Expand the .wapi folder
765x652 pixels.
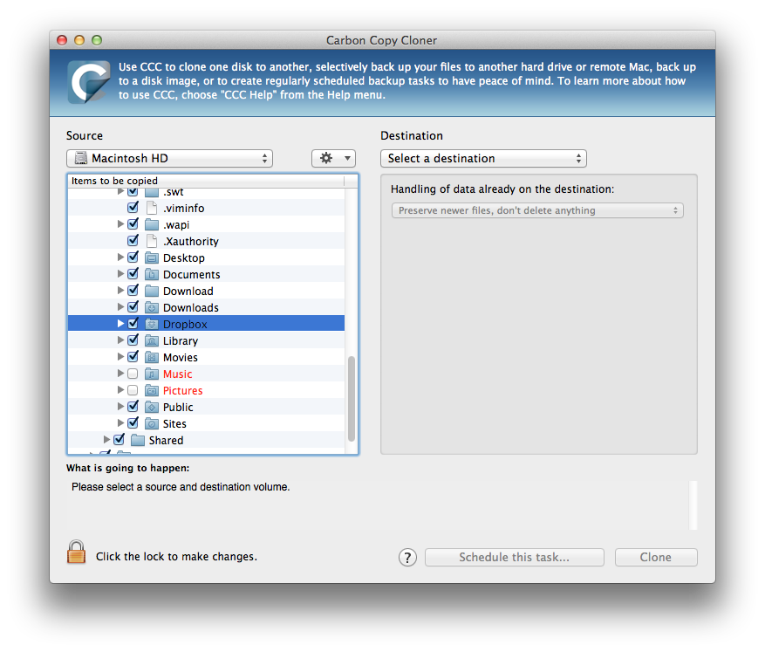coord(120,224)
